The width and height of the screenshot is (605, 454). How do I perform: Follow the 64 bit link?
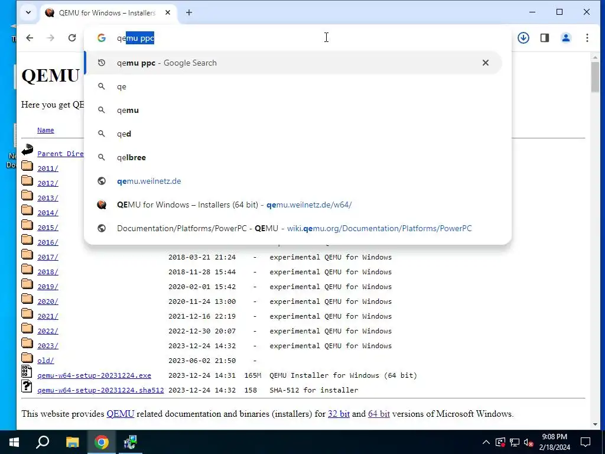coord(379,414)
